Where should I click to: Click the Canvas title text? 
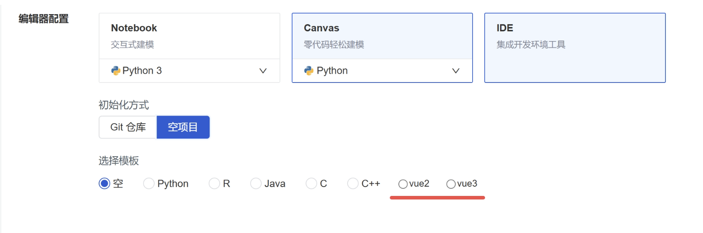(x=321, y=28)
